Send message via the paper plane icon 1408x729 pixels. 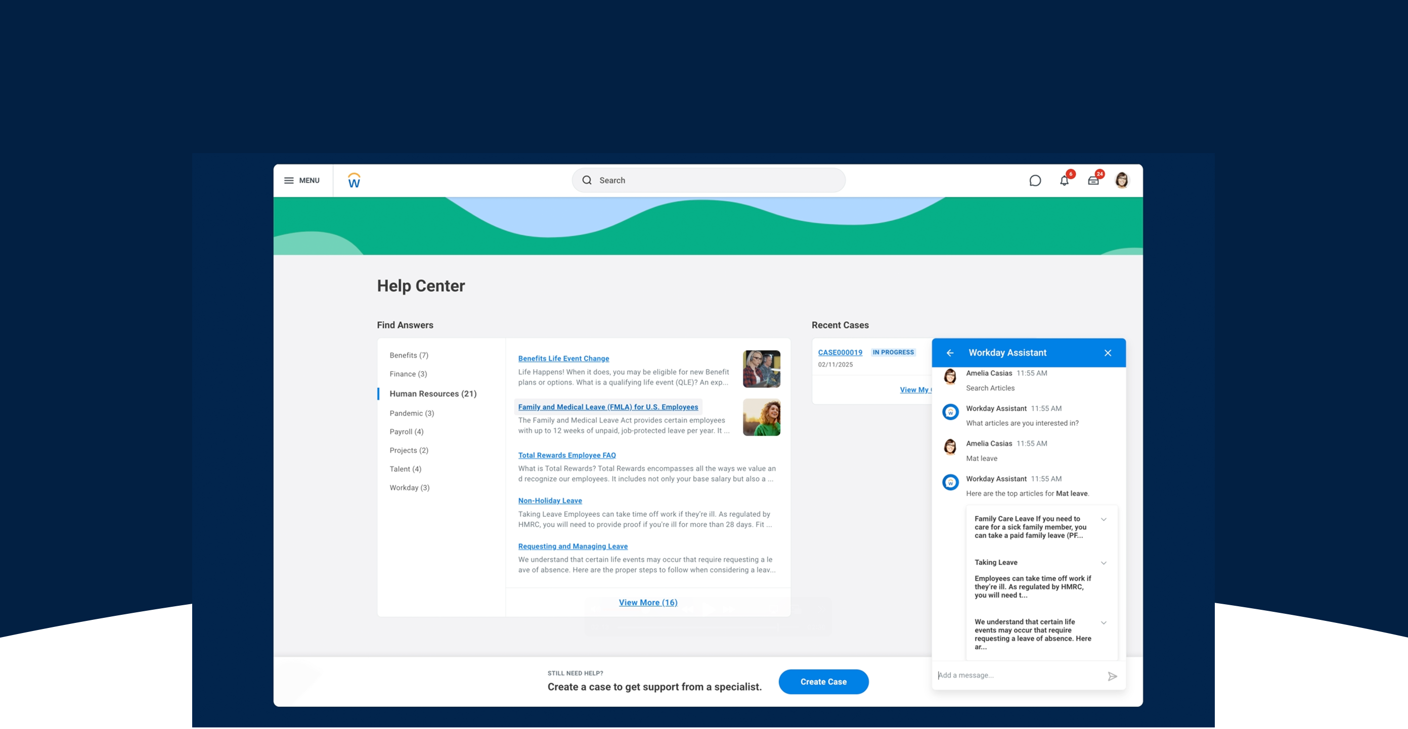(x=1112, y=676)
